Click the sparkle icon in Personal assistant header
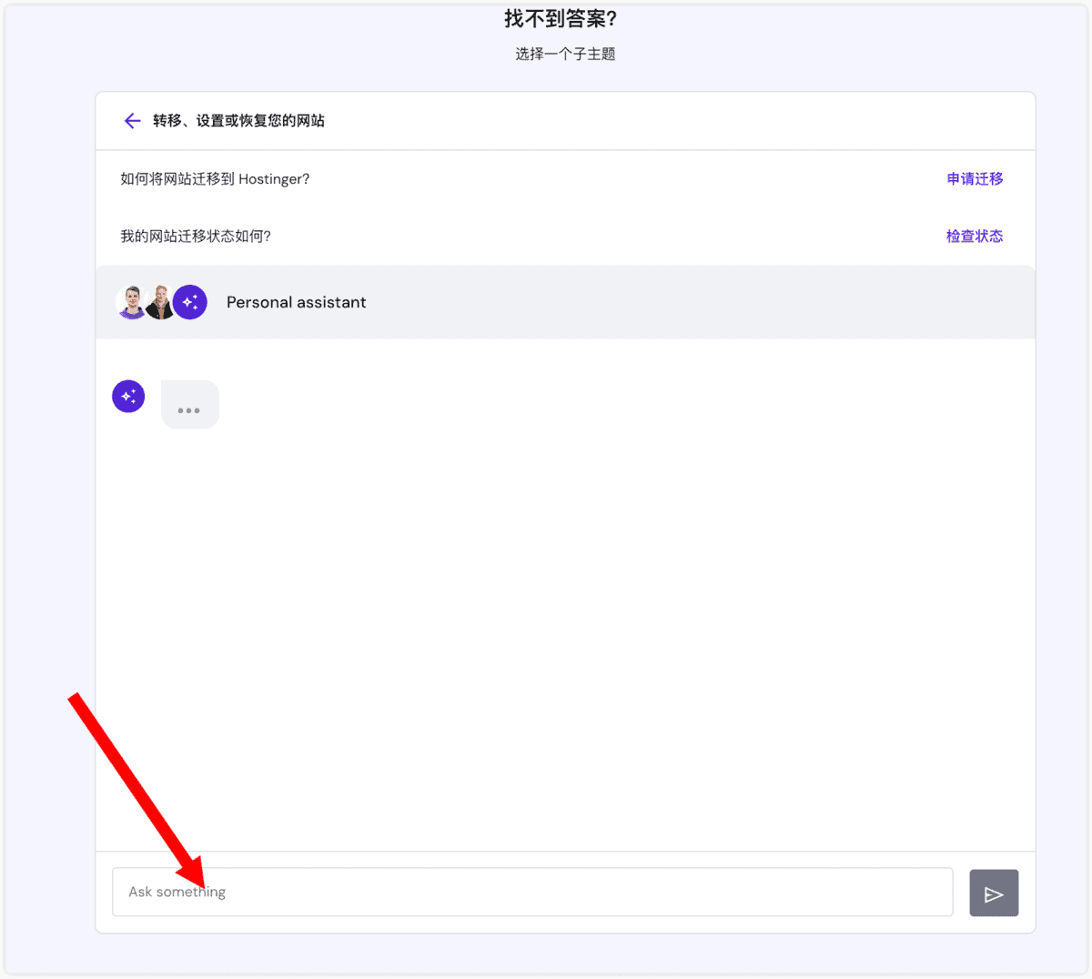Screen dimensions: 1092x979 190,302
